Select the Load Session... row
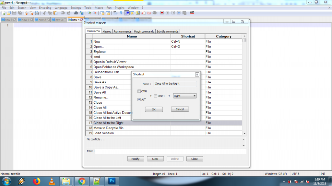332x186 pixels. [164, 133]
